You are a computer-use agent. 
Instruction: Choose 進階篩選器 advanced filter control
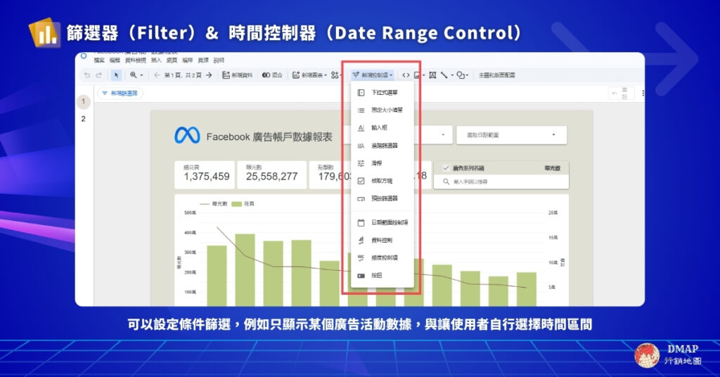(382, 146)
